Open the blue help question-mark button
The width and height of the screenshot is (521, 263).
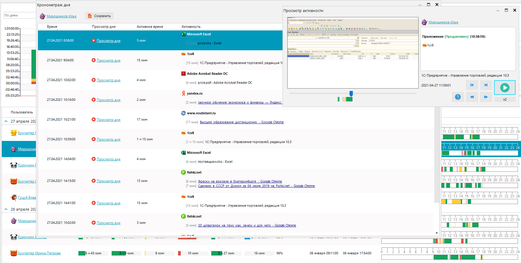coord(458,97)
